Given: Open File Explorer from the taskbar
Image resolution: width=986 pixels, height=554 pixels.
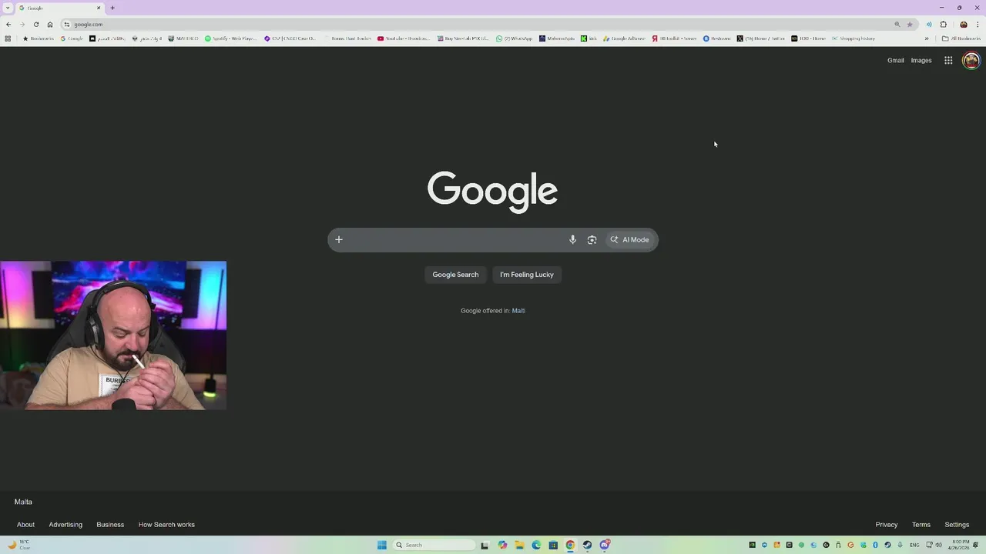Looking at the screenshot, I should point(519,545).
